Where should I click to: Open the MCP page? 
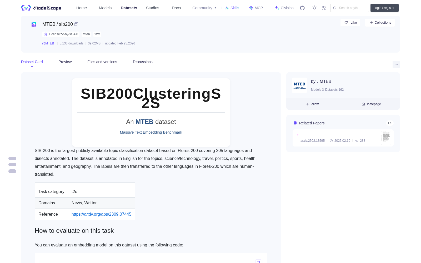[256, 8]
